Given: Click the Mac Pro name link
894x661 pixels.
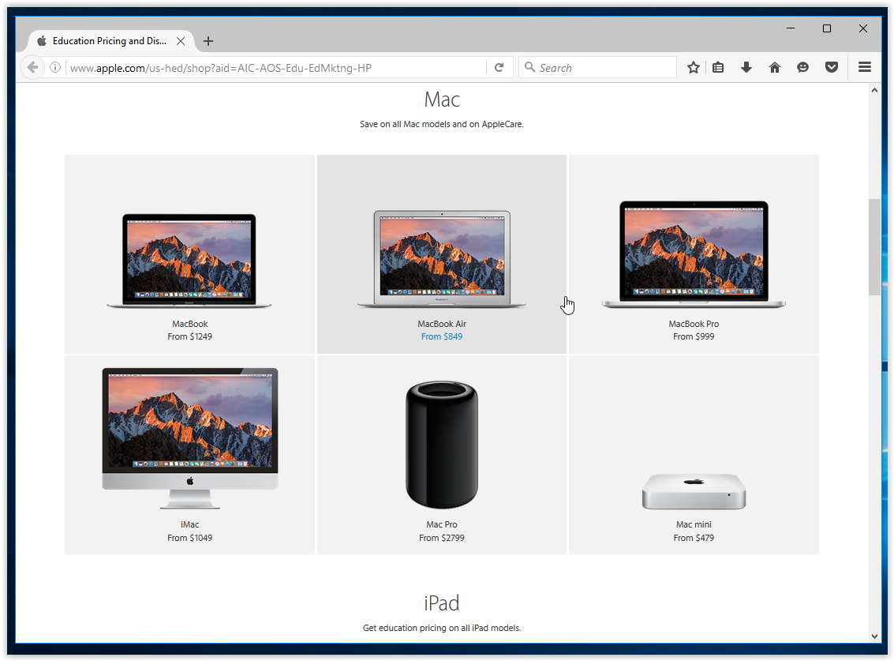Looking at the screenshot, I should pyautogui.click(x=442, y=524).
